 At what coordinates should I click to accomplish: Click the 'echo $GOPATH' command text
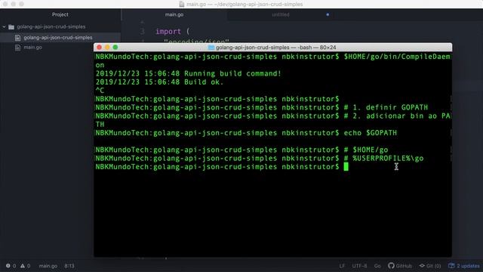371,133
